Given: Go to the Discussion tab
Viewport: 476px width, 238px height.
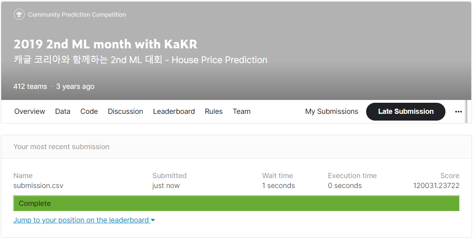Looking at the screenshot, I should tap(125, 111).
